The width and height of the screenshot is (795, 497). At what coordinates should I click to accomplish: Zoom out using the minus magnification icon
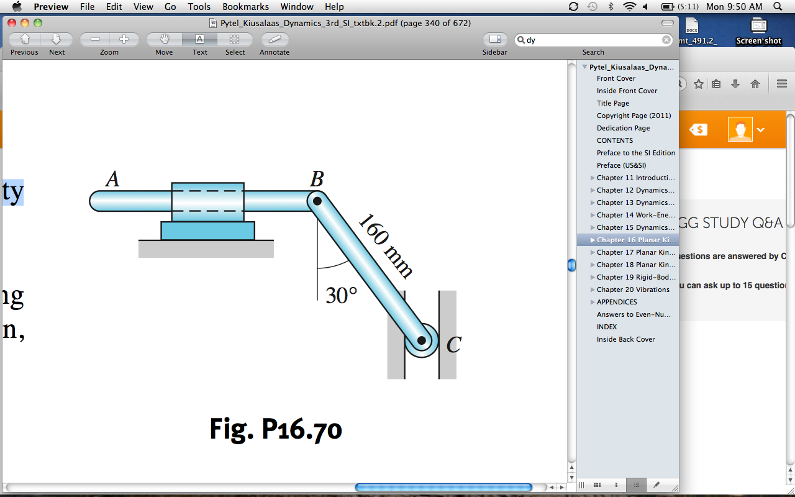tap(94, 39)
